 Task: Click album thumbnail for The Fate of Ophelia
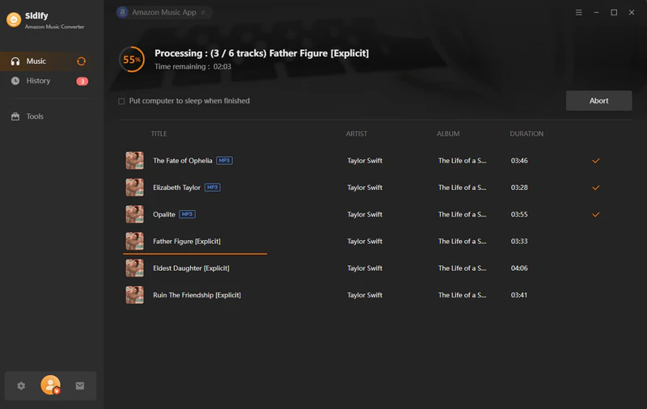pyautogui.click(x=135, y=160)
